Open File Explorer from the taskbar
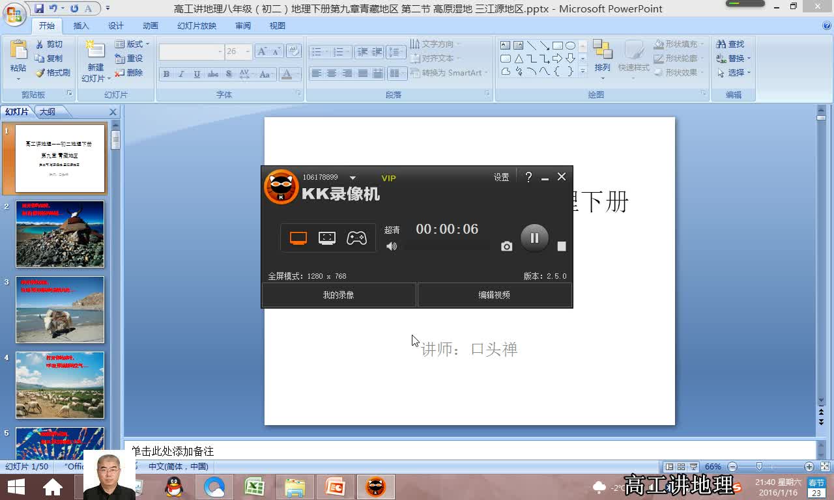This screenshot has width=834, height=500. (295, 486)
